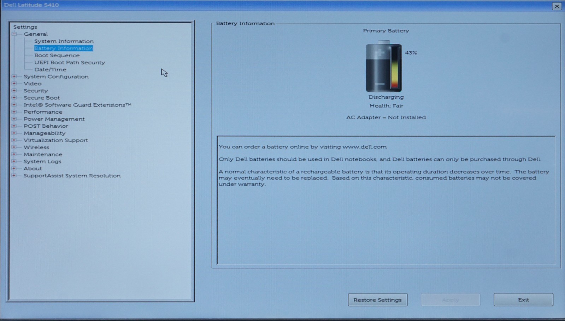
Task: Select the Secure Boot category
Action: 42,98
